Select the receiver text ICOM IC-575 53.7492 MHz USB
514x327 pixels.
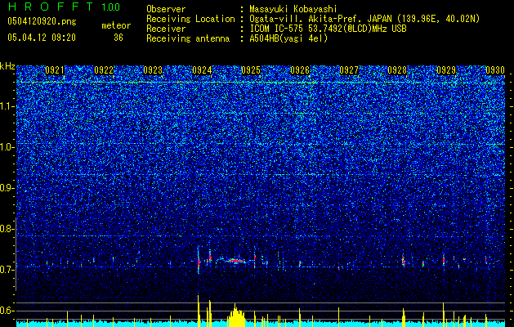pos(328,29)
